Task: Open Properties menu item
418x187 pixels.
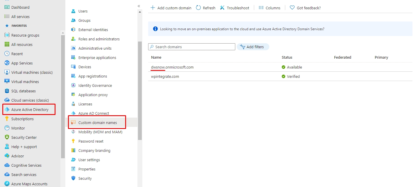Action: pos(87,169)
